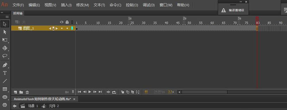The height and width of the screenshot is (110, 287).
Task: Step forward one frame
Action: point(95,92)
